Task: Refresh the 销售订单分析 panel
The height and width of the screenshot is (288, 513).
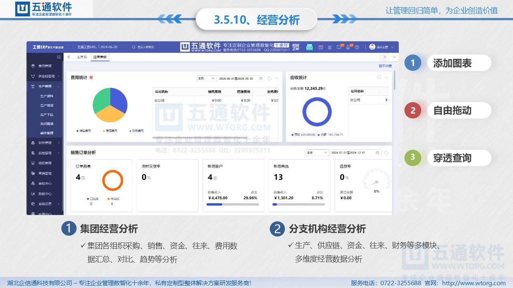Action: [x=386, y=152]
